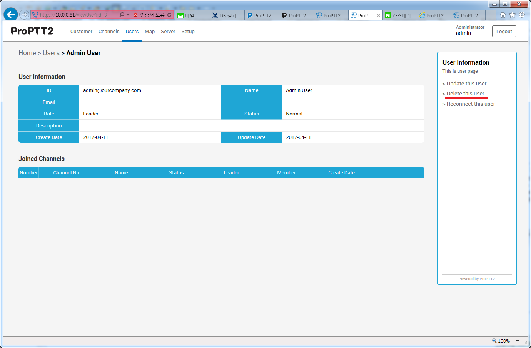Open the Channels menu

click(109, 32)
